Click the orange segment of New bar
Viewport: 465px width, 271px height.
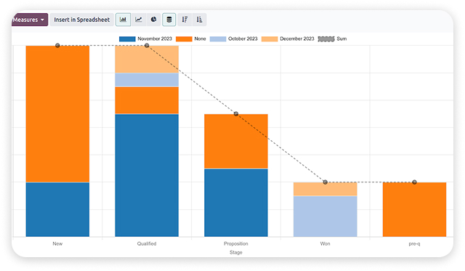(x=57, y=114)
